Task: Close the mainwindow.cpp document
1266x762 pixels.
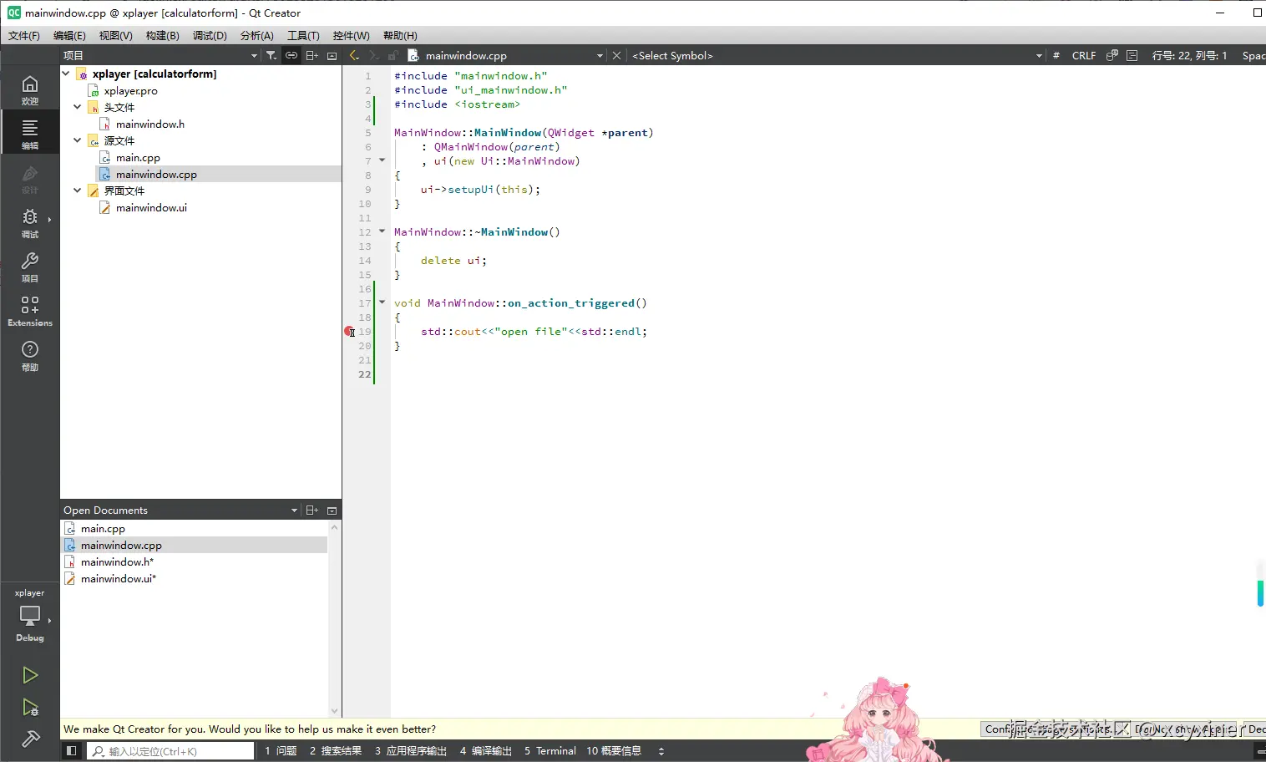Action: 616,55
